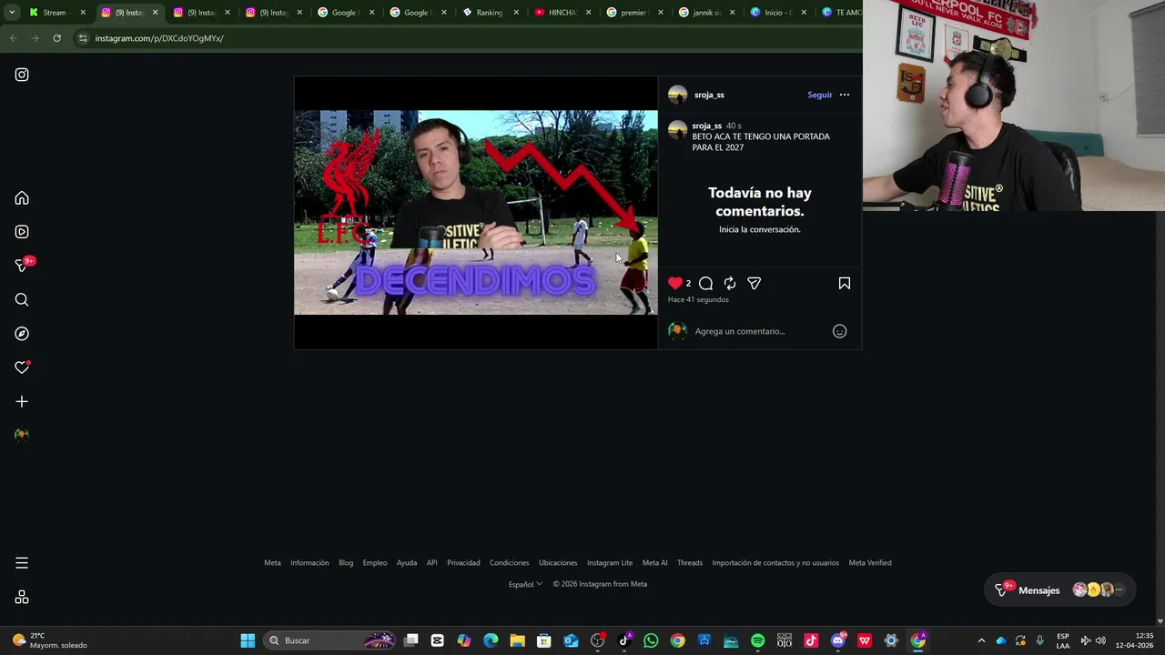Open the Ubicaciones footer link
Screen dimensions: 1165x655
[558, 563]
